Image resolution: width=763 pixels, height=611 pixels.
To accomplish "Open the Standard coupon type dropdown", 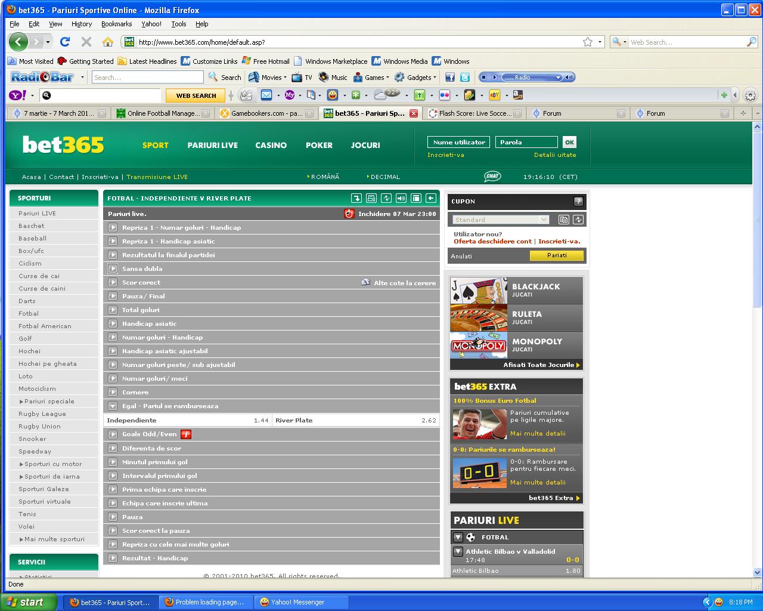I will click(501, 220).
